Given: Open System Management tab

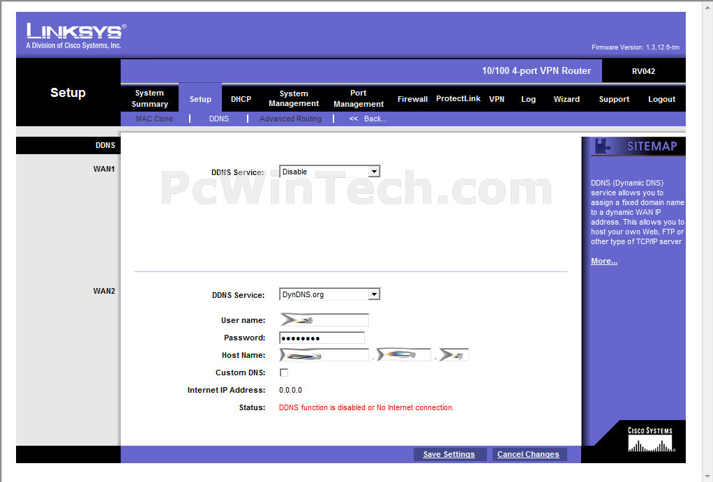Looking at the screenshot, I should click(x=294, y=98).
